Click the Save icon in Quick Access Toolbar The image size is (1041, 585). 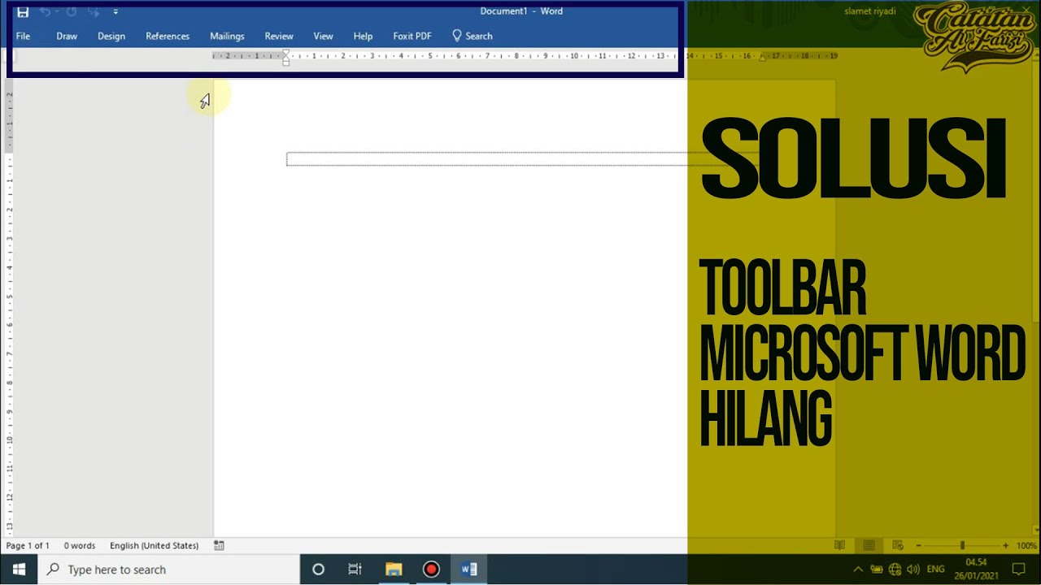[23, 12]
